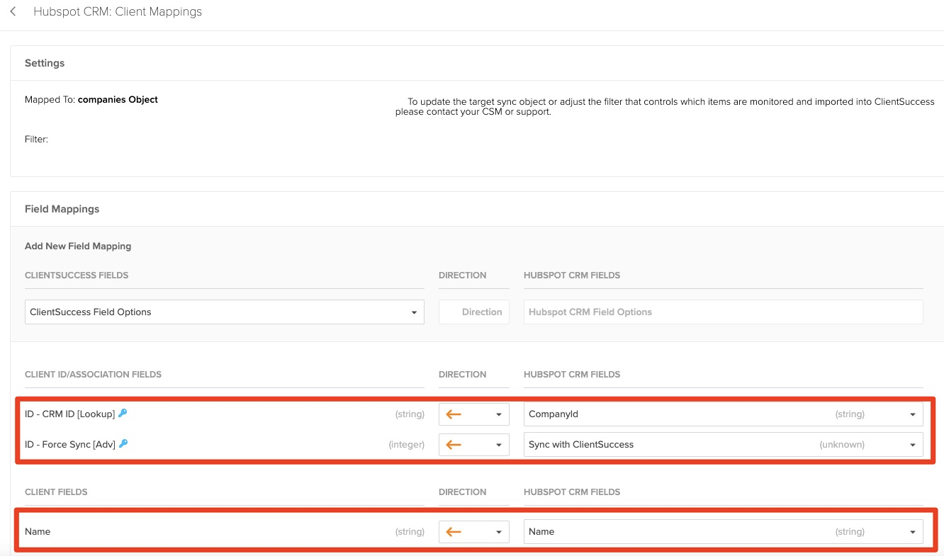Click the key icon beside CRM ID [Lookup]
Image resolution: width=944 pixels, height=556 pixels.
(x=123, y=413)
